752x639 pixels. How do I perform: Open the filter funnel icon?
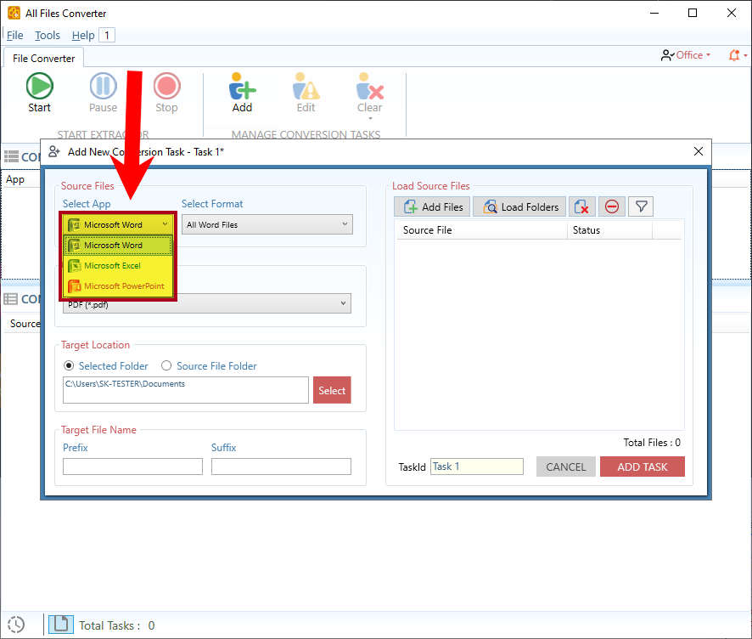[641, 206]
